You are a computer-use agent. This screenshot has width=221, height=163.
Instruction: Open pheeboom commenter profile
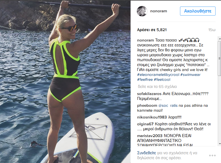click(x=147, y=105)
